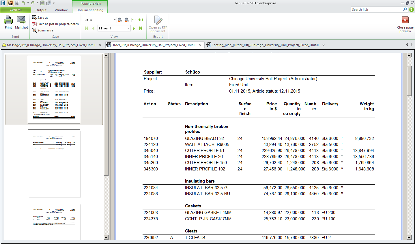The image size is (415, 244).
Task: Click the zoom in magnifier icon
Action: point(120,20)
